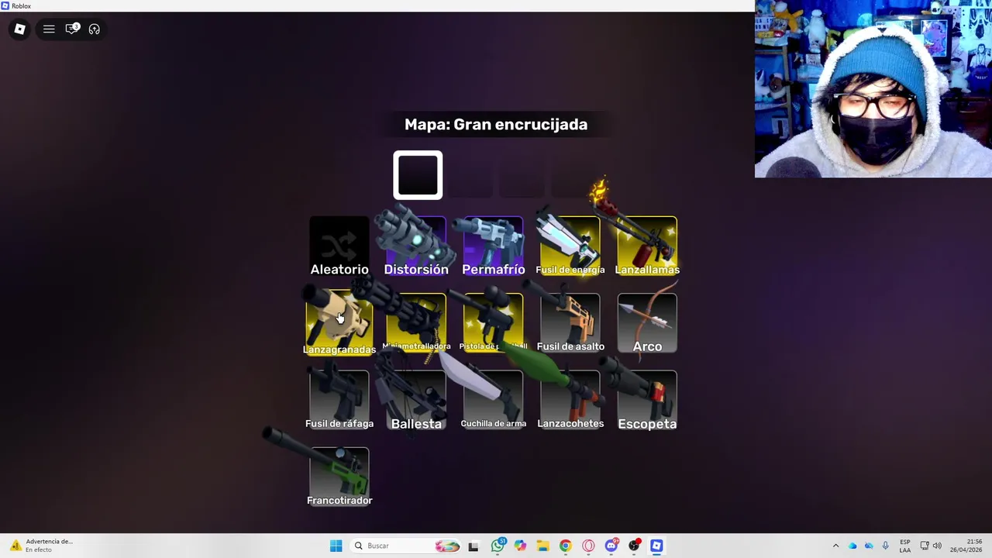This screenshot has width=992, height=558.
Task: Open the Roblox logo menu
Action: pyautogui.click(x=20, y=29)
